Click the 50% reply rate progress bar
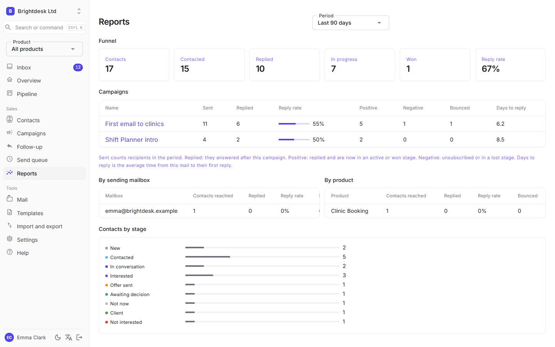Viewport: 555px width, 347px height. [294, 140]
